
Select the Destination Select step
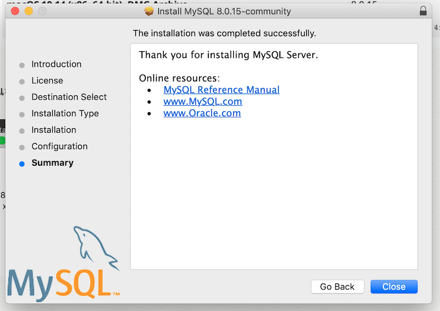click(x=69, y=97)
